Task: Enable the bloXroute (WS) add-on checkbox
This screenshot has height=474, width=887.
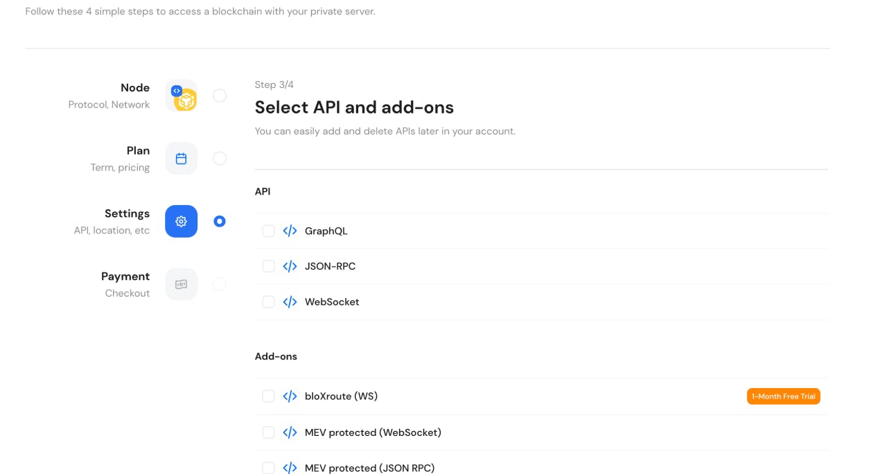Action: click(x=268, y=396)
